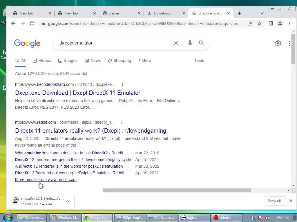297x222 pixels.
Task: Open Chrome side panel
Action: click(271, 23)
